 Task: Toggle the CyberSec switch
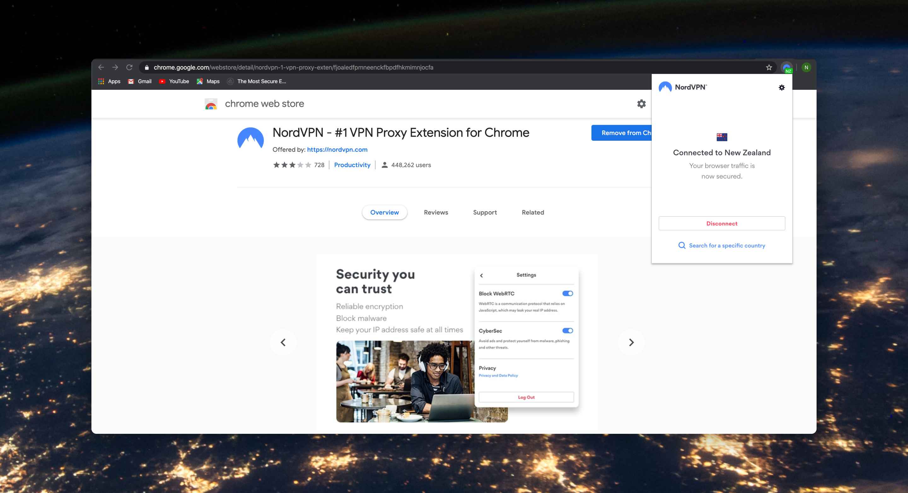pyautogui.click(x=567, y=330)
